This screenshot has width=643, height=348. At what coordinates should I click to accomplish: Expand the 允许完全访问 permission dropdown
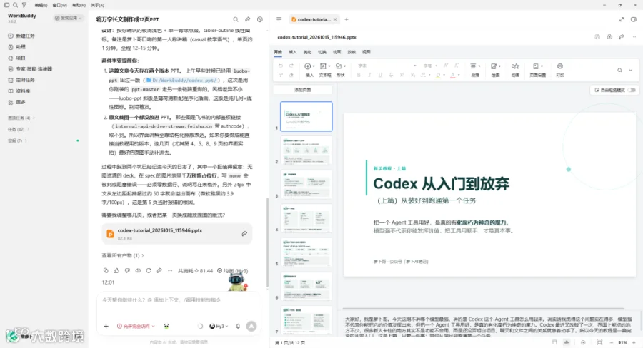coord(136,327)
